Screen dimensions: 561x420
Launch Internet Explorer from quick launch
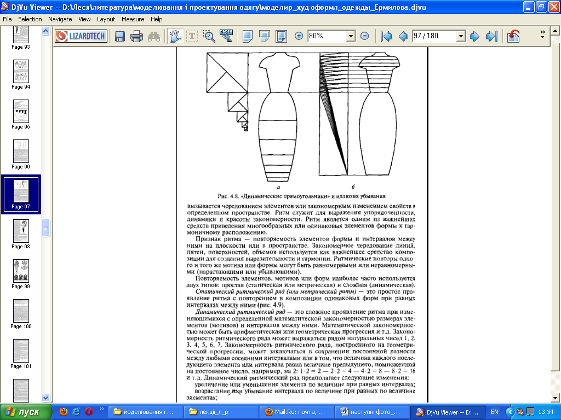pyautogui.click(x=76, y=412)
